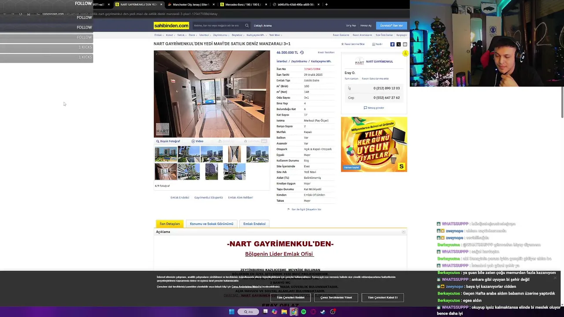
Task: Click the Ücretsiz İlan Ver button
Action: (x=391, y=26)
